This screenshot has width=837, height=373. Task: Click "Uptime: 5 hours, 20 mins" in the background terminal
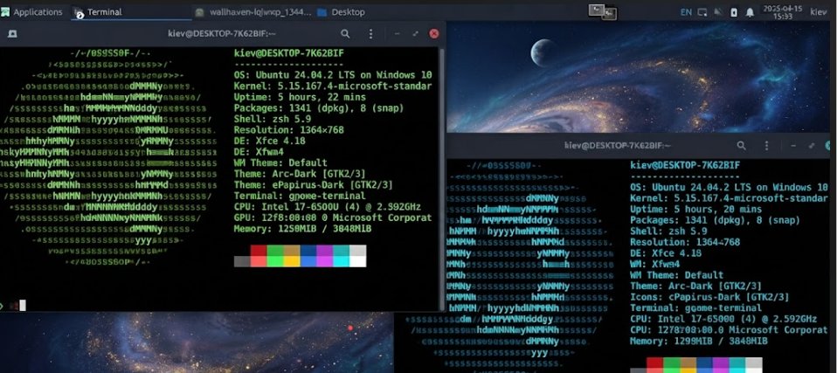click(695, 209)
